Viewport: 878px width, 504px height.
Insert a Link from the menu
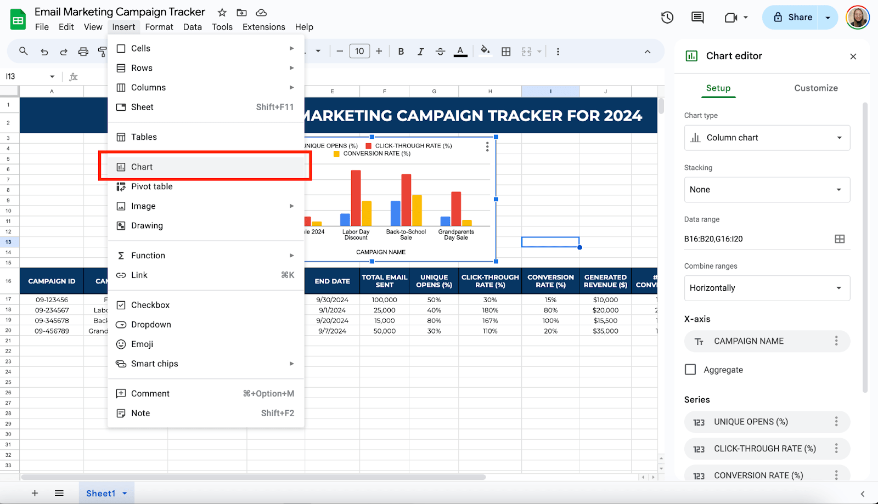pos(206,275)
